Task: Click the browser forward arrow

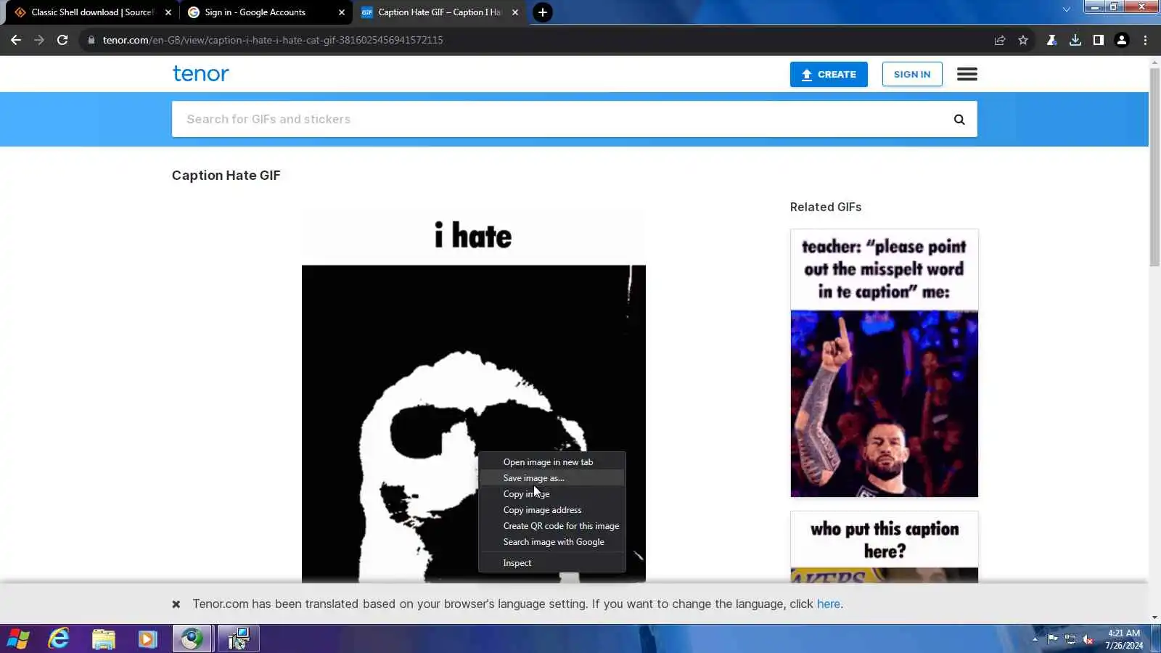Action: tap(39, 40)
